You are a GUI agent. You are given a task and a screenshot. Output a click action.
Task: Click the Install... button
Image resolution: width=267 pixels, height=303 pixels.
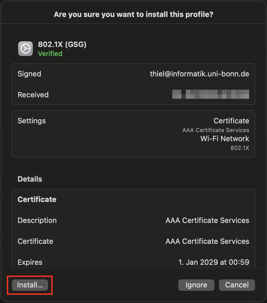coord(30,285)
